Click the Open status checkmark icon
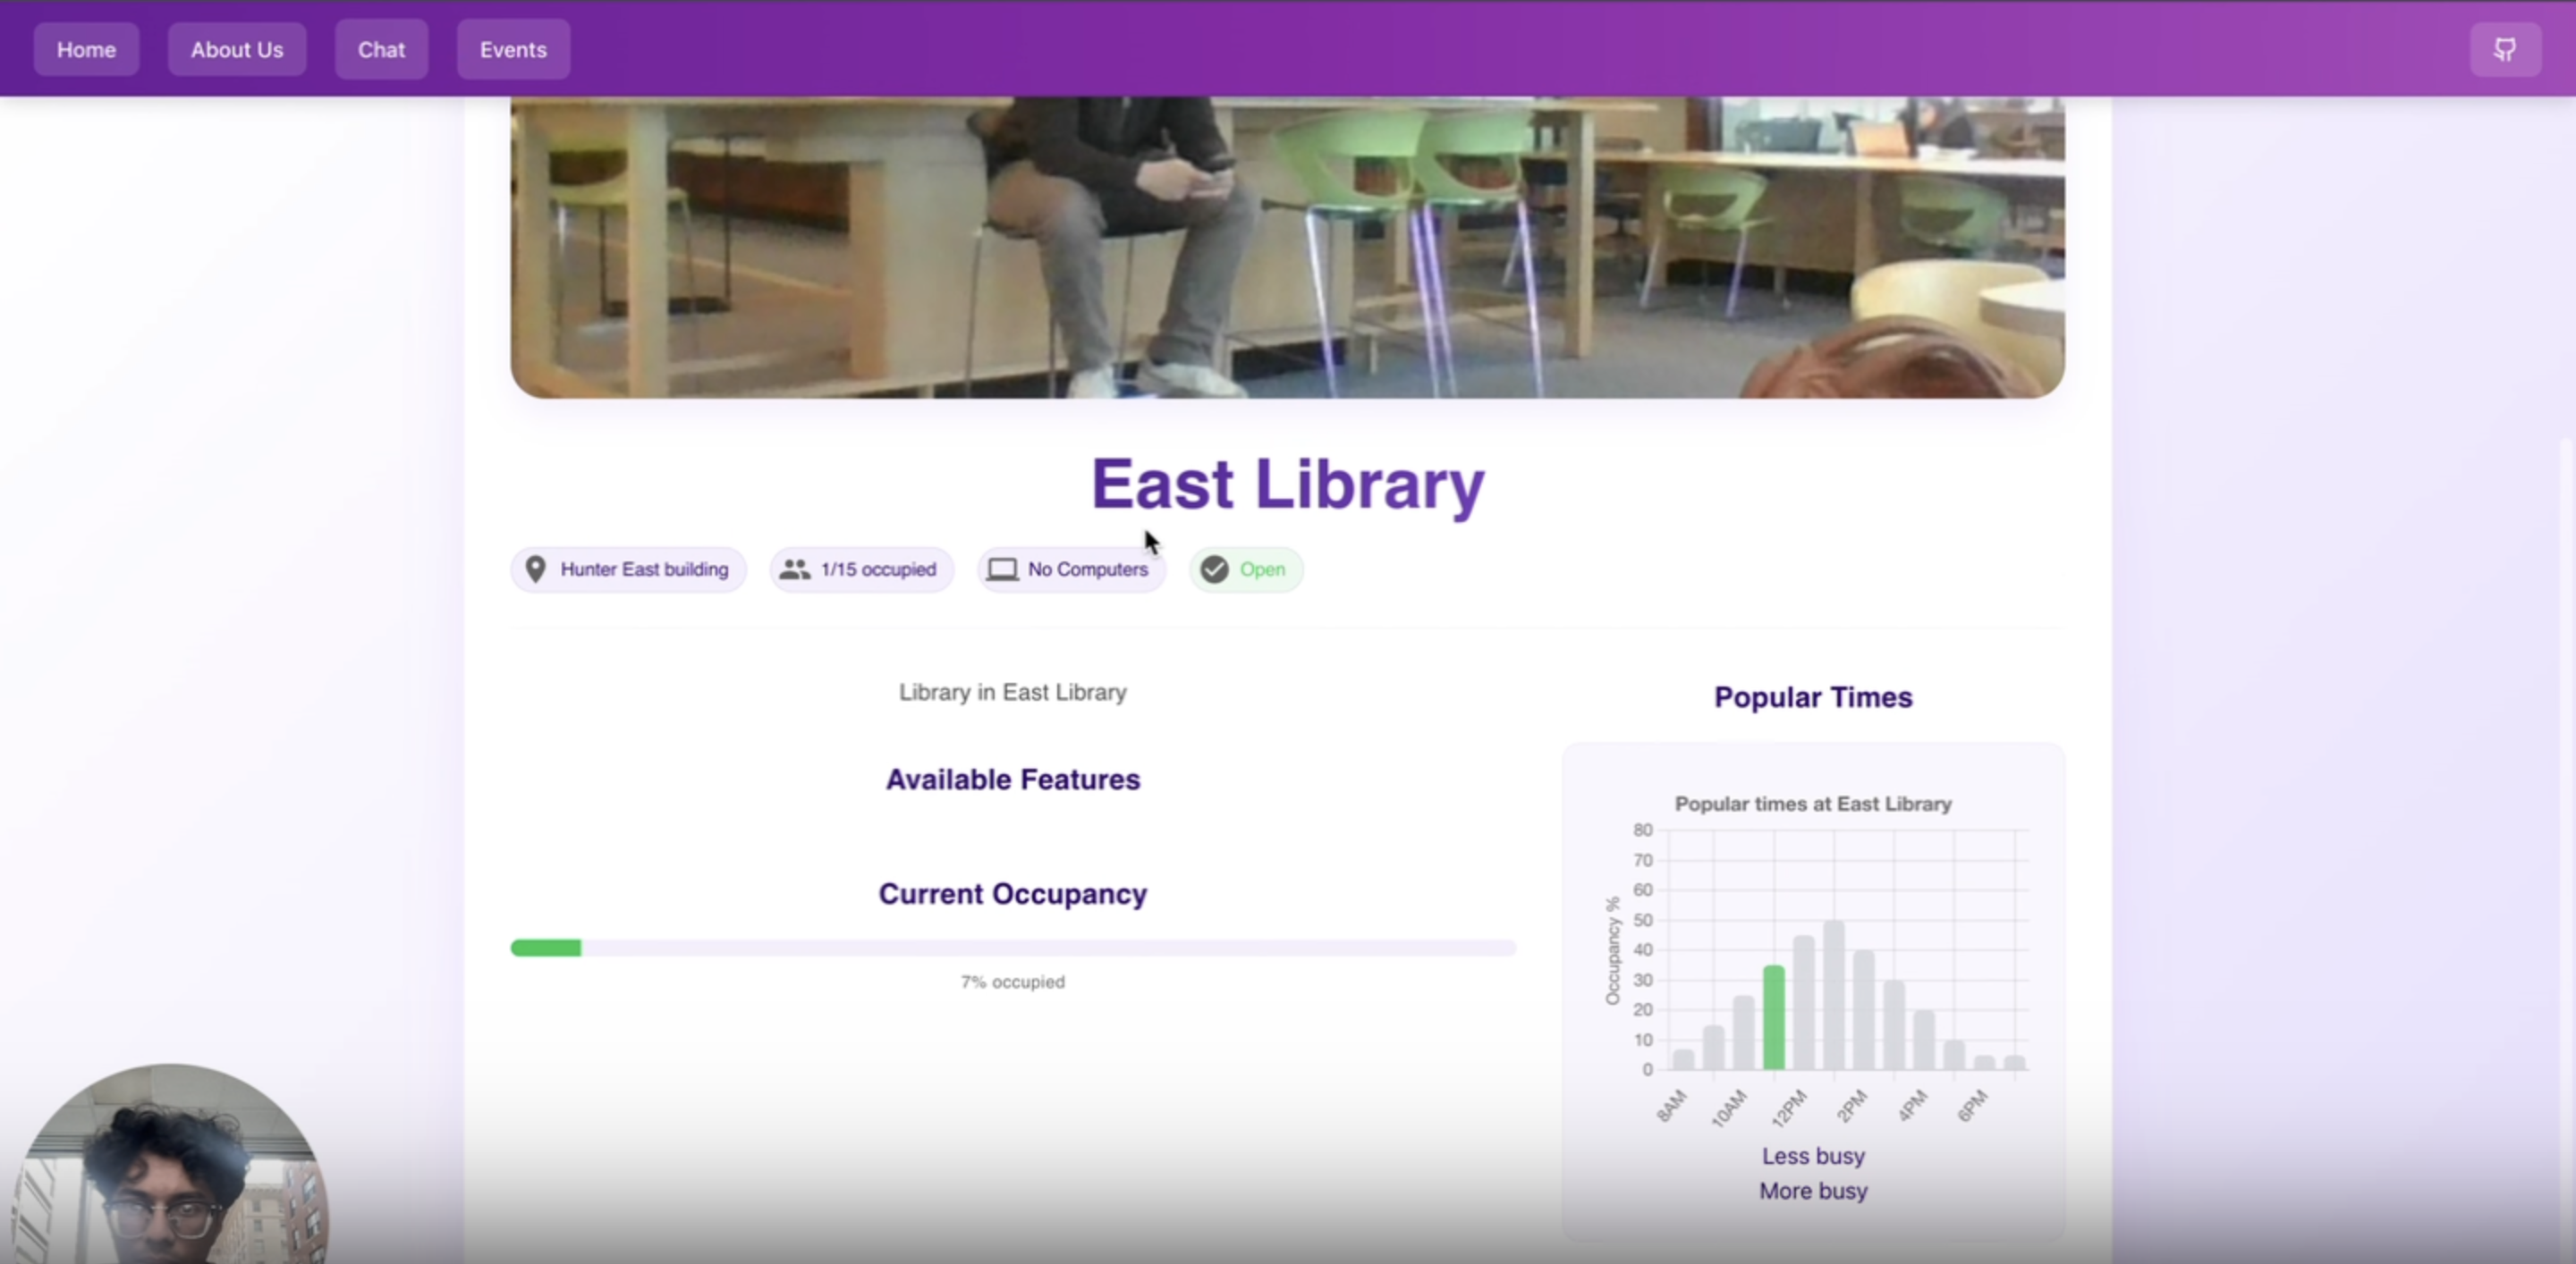The width and height of the screenshot is (2576, 1264). (1214, 569)
